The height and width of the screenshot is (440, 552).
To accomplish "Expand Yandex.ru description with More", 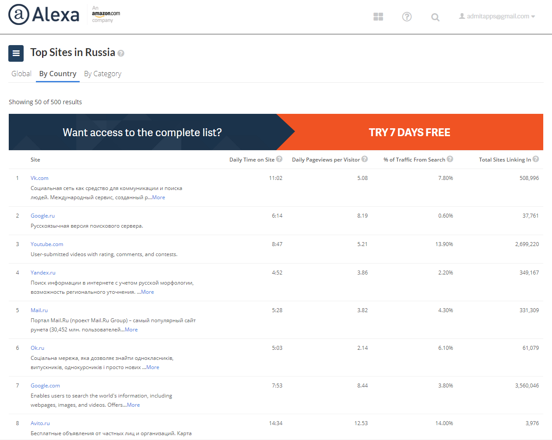I will (x=148, y=292).
